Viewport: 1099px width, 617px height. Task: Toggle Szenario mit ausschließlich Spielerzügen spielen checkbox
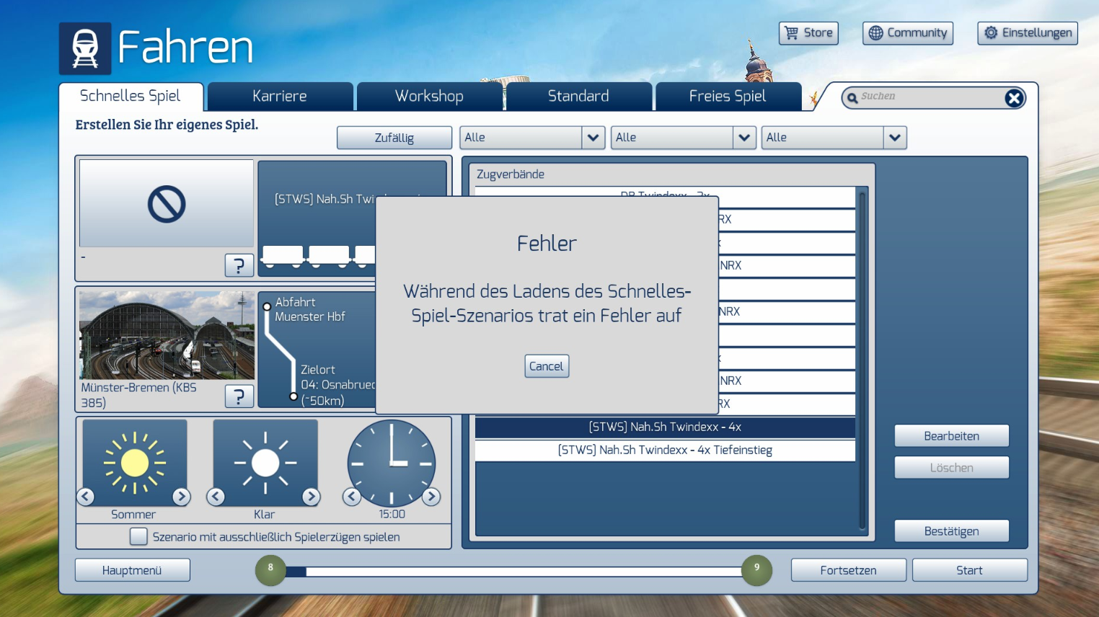(138, 536)
